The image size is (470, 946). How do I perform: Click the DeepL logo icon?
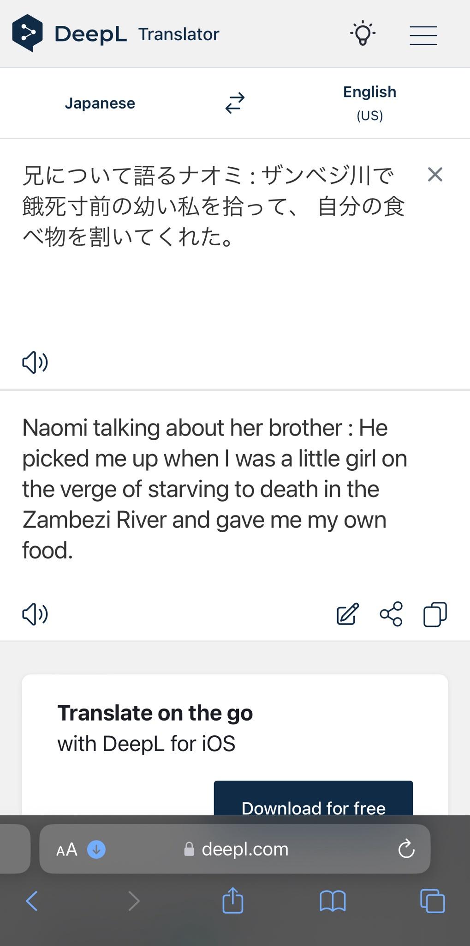(28, 33)
